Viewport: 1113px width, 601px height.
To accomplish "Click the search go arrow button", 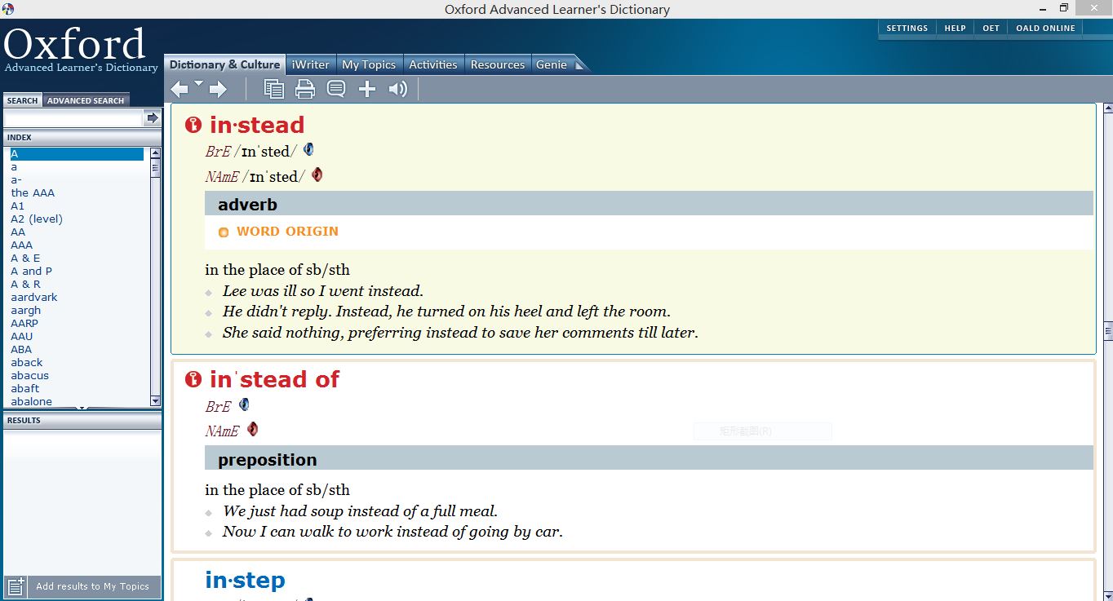I will coord(152,118).
